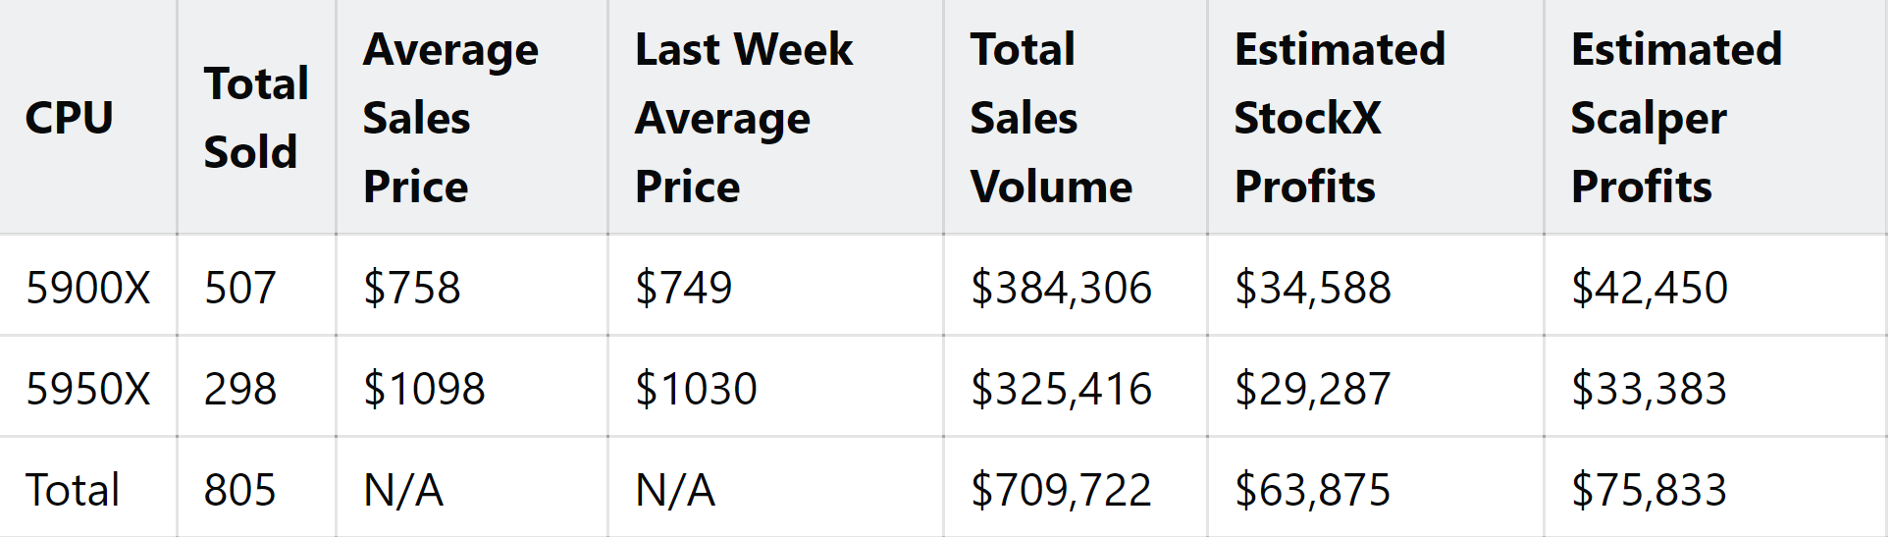This screenshot has width=1893, height=537.
Task: Click the Total Sales Volume header
Action: click(1050, 118)
